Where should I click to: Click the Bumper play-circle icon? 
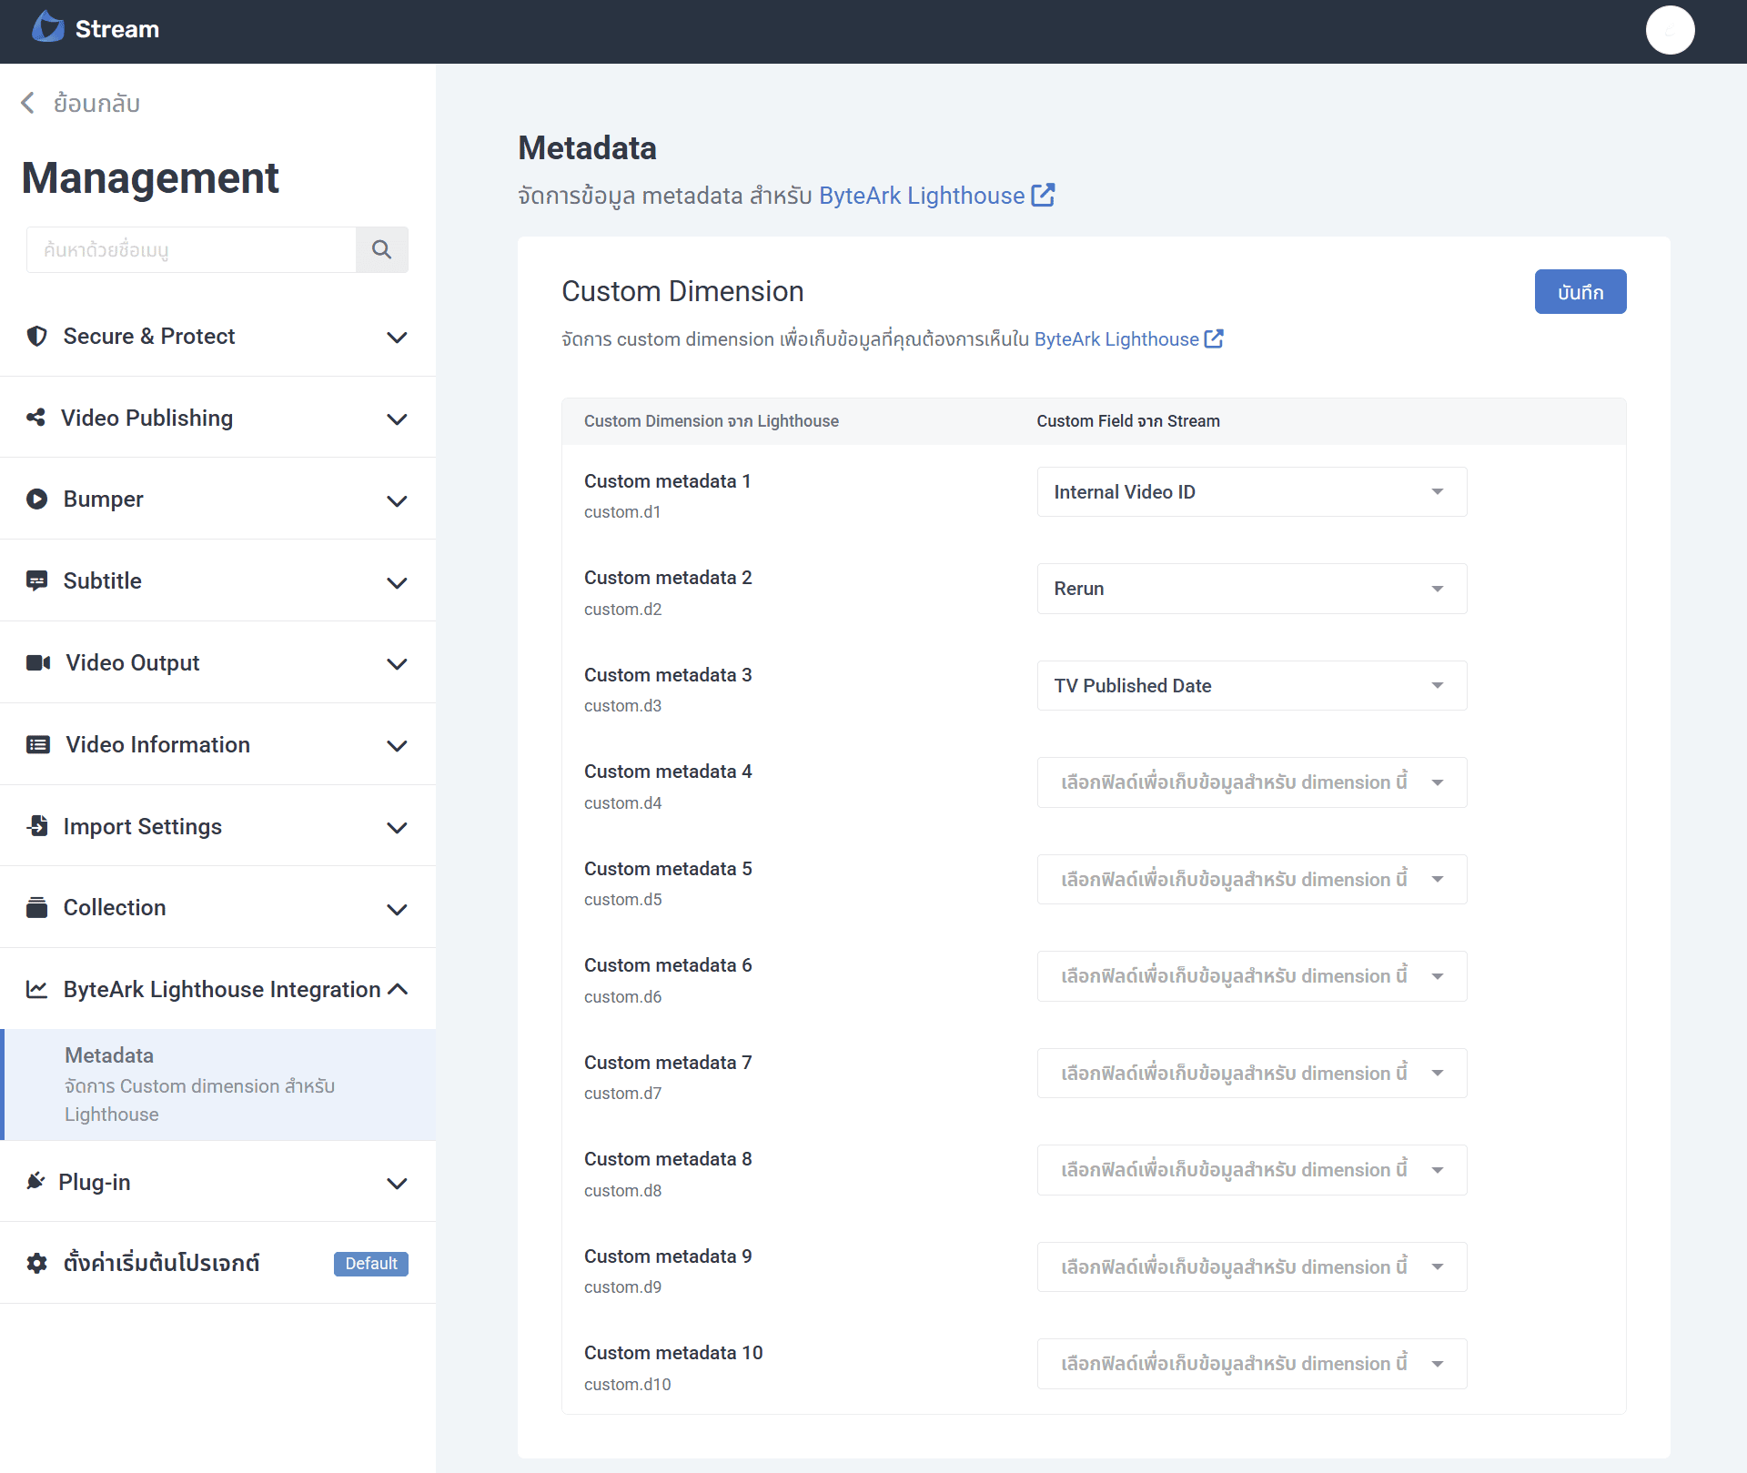point(36,499)
